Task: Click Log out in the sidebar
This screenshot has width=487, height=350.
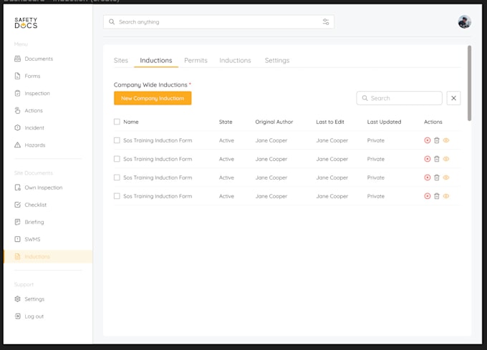Action: tap(29, 316)
